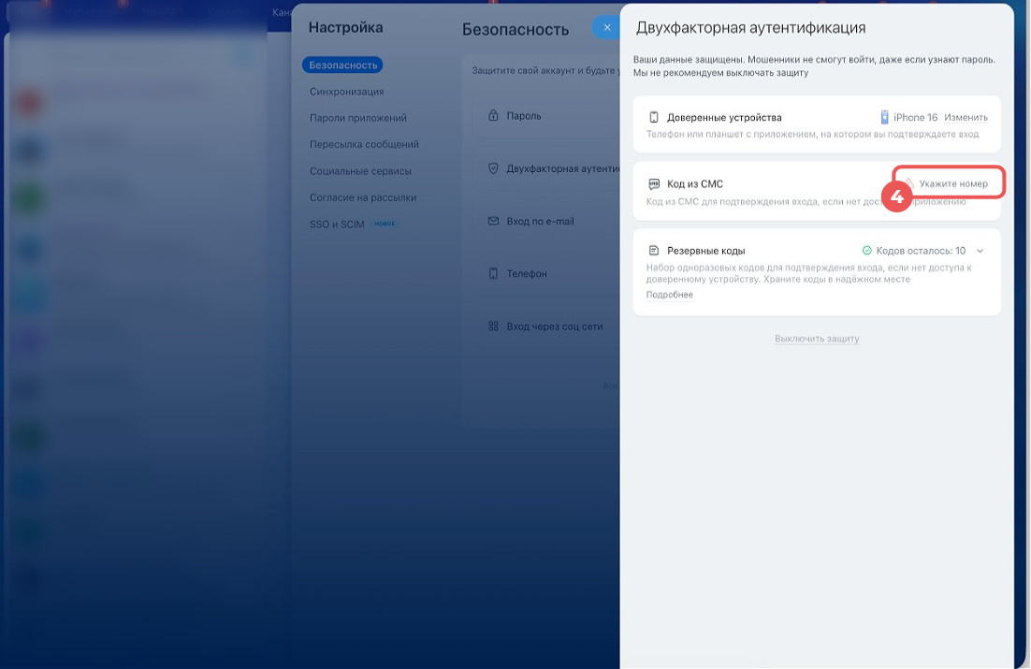The height and width of the screenshot is (669, 1031).
Task: Click the envelope icon for Вход по e-mail
Action: pos(493,222)
